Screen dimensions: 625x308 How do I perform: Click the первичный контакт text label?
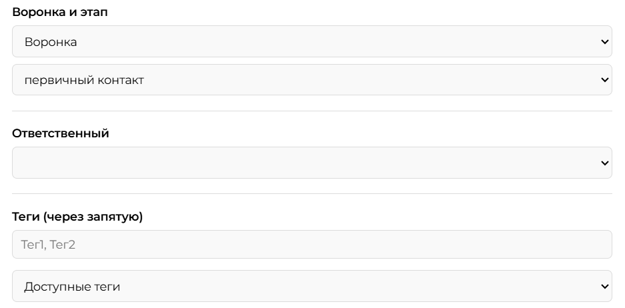click(x=84, y=80)
